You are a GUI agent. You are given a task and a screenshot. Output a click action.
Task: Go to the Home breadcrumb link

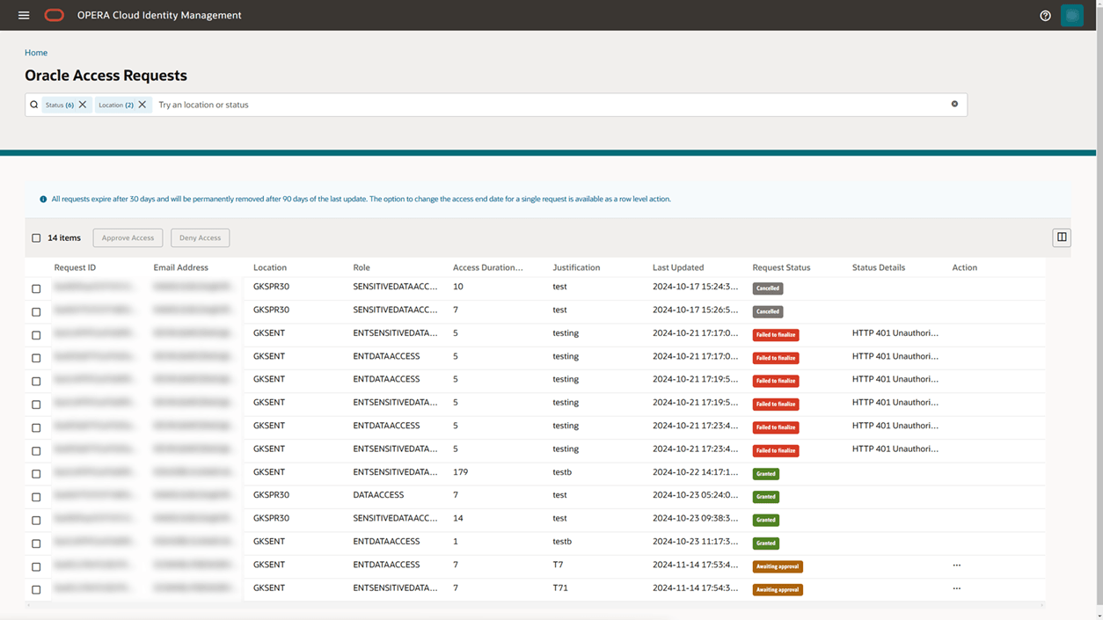pos(36,53)
